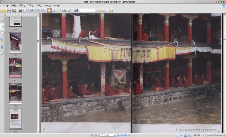Click the find previous result icon

coord(98,10)
